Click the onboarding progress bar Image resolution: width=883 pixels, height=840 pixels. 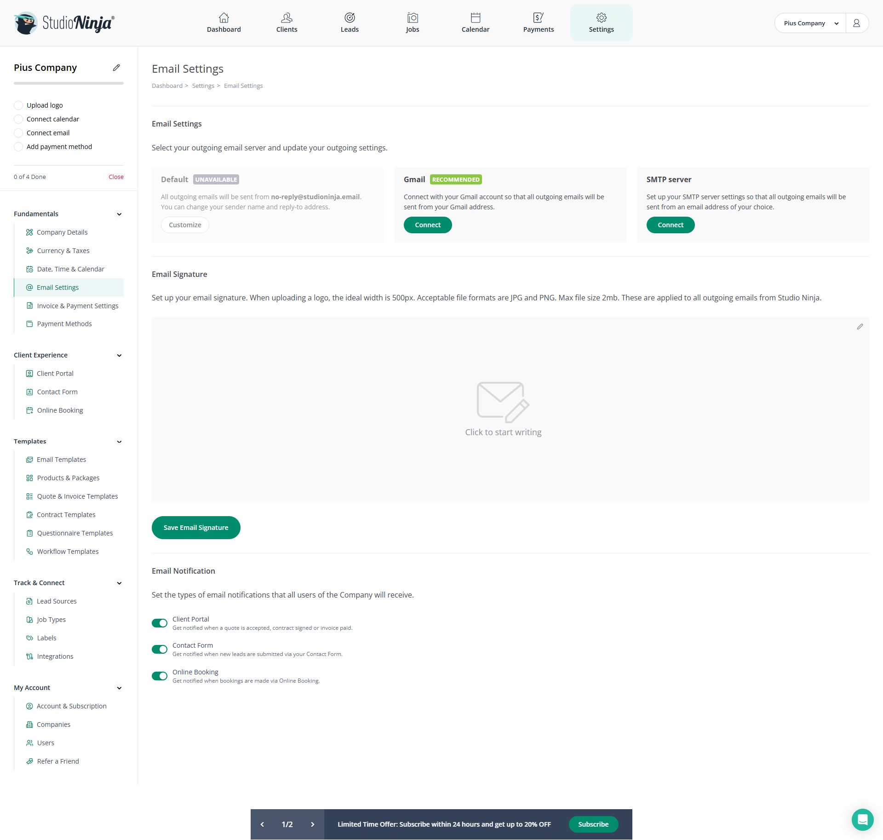pos(69,83)
